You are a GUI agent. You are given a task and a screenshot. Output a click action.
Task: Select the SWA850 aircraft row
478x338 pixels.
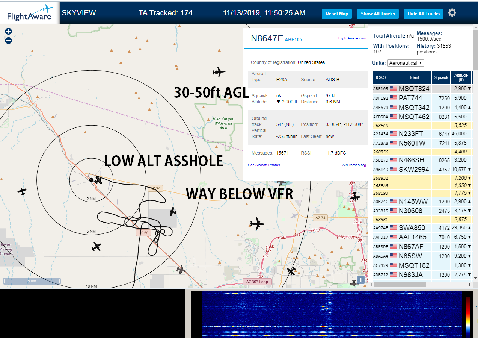click(x=422, y=228)
